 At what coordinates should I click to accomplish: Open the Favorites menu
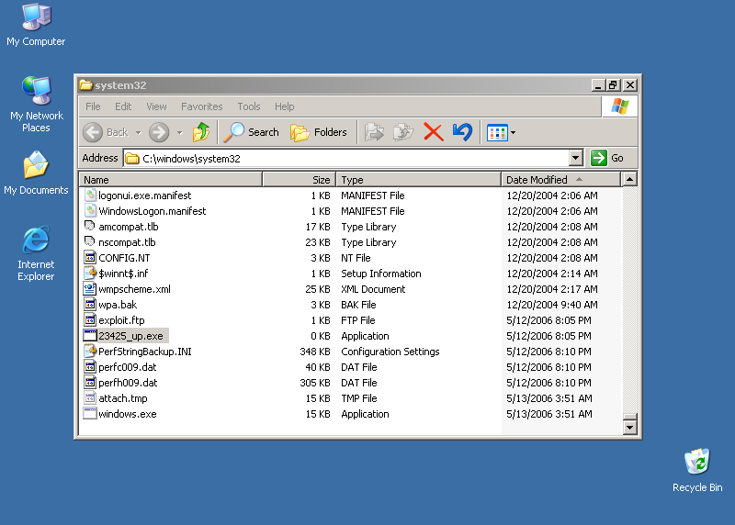[x=201, y=106]
